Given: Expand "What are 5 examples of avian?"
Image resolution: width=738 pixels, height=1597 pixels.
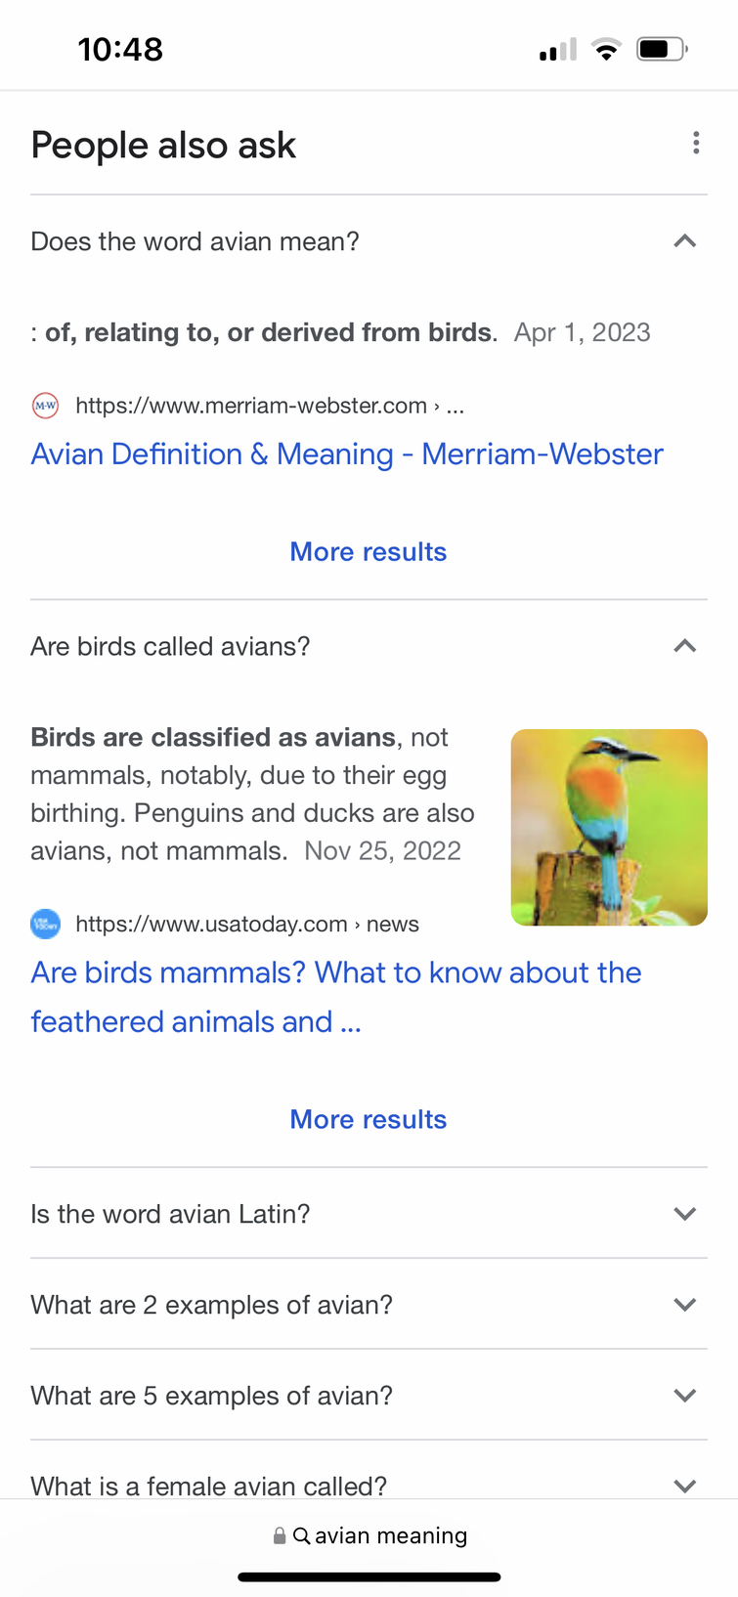Looking at the screenshot, I should pos(685,1396).
